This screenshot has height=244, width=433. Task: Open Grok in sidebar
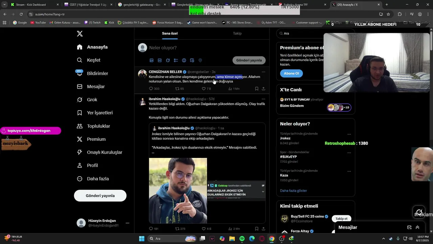click(87, 100)
